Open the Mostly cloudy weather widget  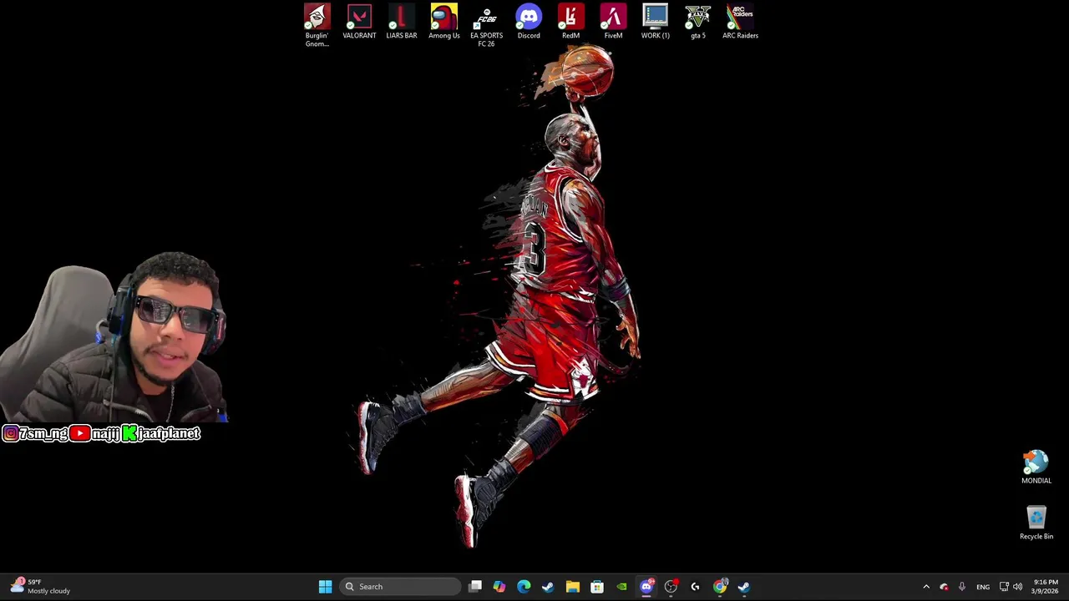tap(40, 587)
